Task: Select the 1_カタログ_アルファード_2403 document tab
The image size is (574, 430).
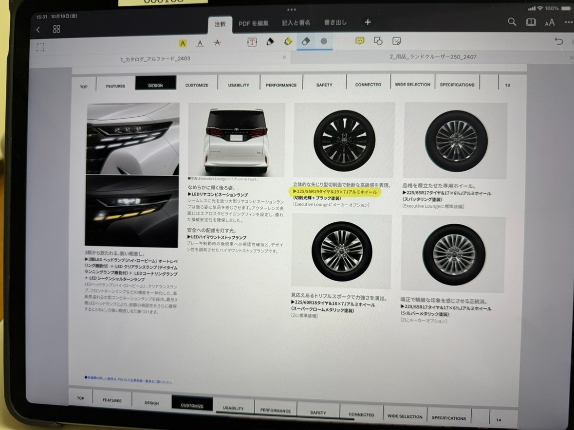Action: [x=155, y=58]
